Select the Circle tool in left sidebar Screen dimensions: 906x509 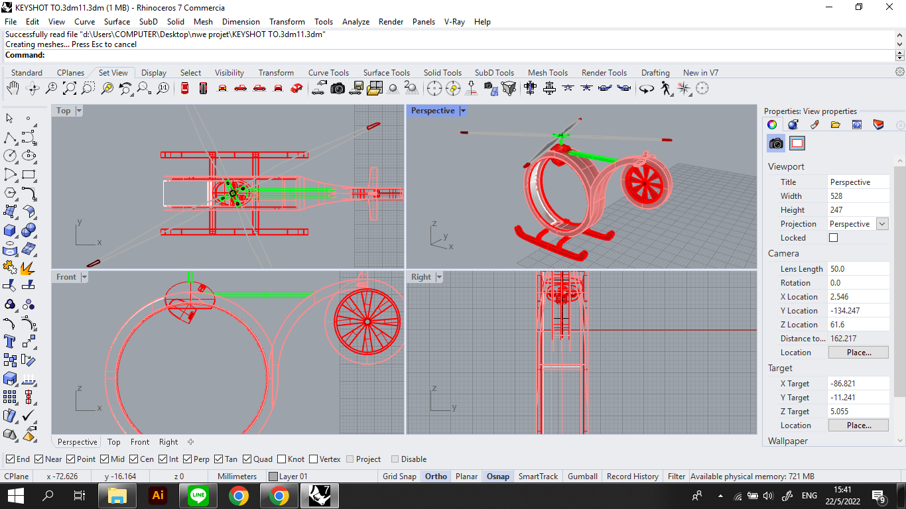coord(10,156)
